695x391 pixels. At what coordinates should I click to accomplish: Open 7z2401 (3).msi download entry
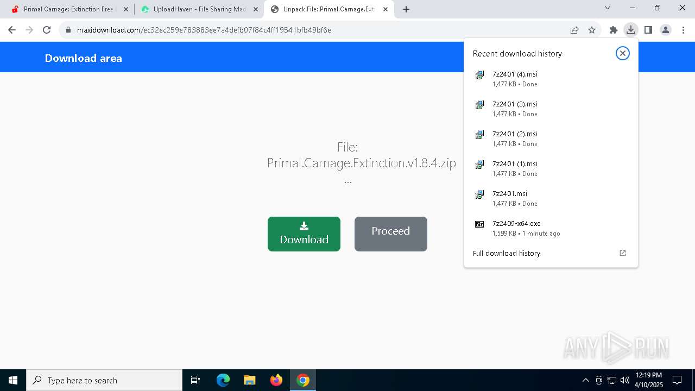coord(551,109)
